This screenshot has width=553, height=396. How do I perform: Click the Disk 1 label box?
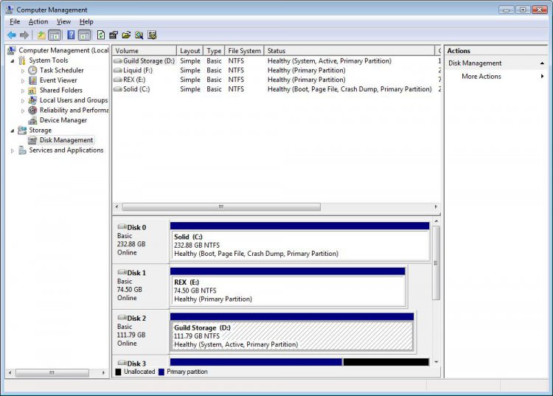(141, 286)
